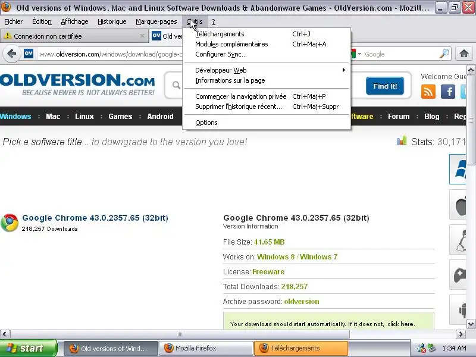The width and height of the screenshot is (476, 357).
Task: Open Options menu entry
Action: [267, 123]
